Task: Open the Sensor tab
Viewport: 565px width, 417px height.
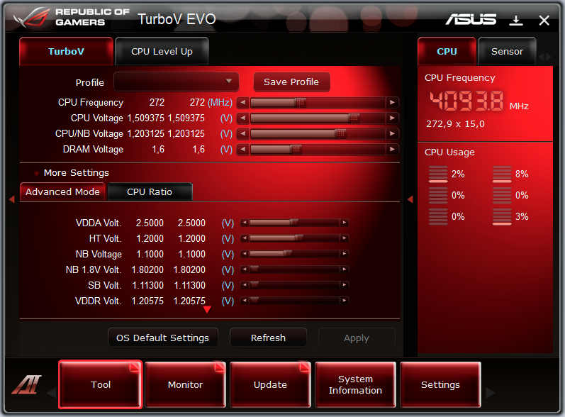Action: pyautogui.click(x=507, y=51)
